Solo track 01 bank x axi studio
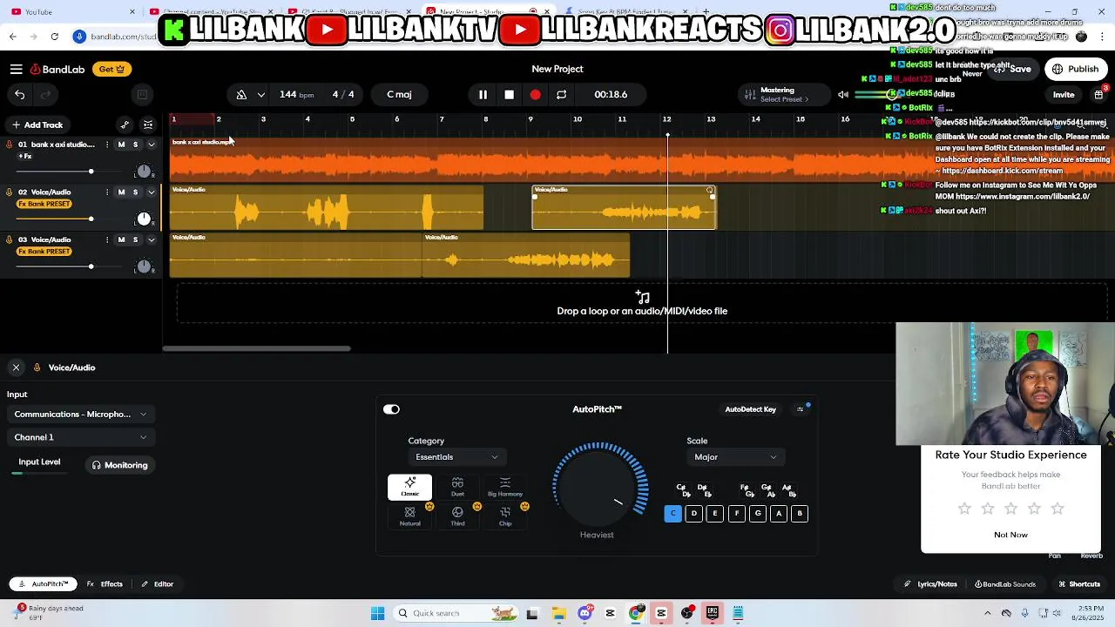This screenshot has height=627, width=1115. coord(135,145)
